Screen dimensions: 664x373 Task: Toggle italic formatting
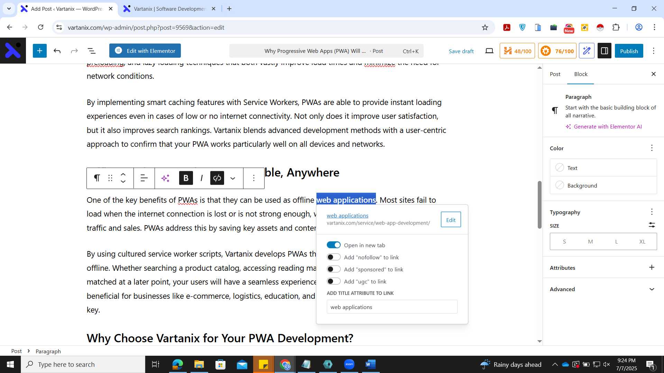pyautogui.click(x=202, y=178)
